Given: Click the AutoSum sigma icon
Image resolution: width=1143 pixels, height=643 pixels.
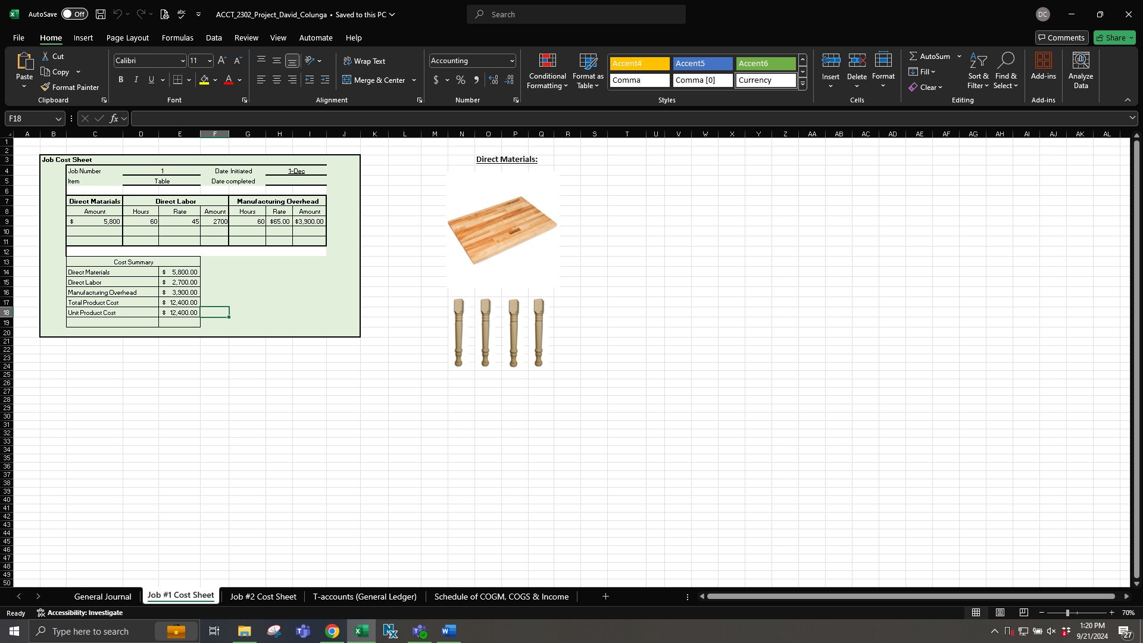Looking at the screenshot, I should click(x=913, y=56).
